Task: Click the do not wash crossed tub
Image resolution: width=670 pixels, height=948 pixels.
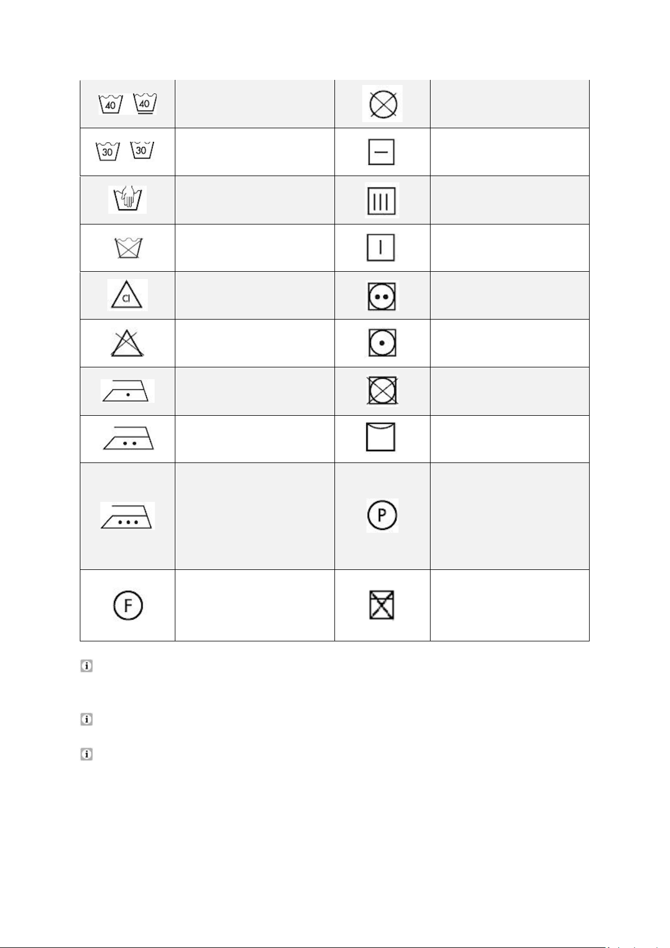Action: click(128, 248)
